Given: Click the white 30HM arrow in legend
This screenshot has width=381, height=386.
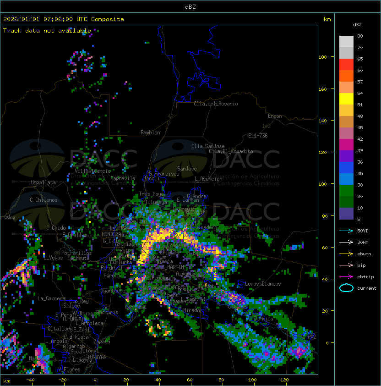Looking at the screenshot, I should (346, 242).
